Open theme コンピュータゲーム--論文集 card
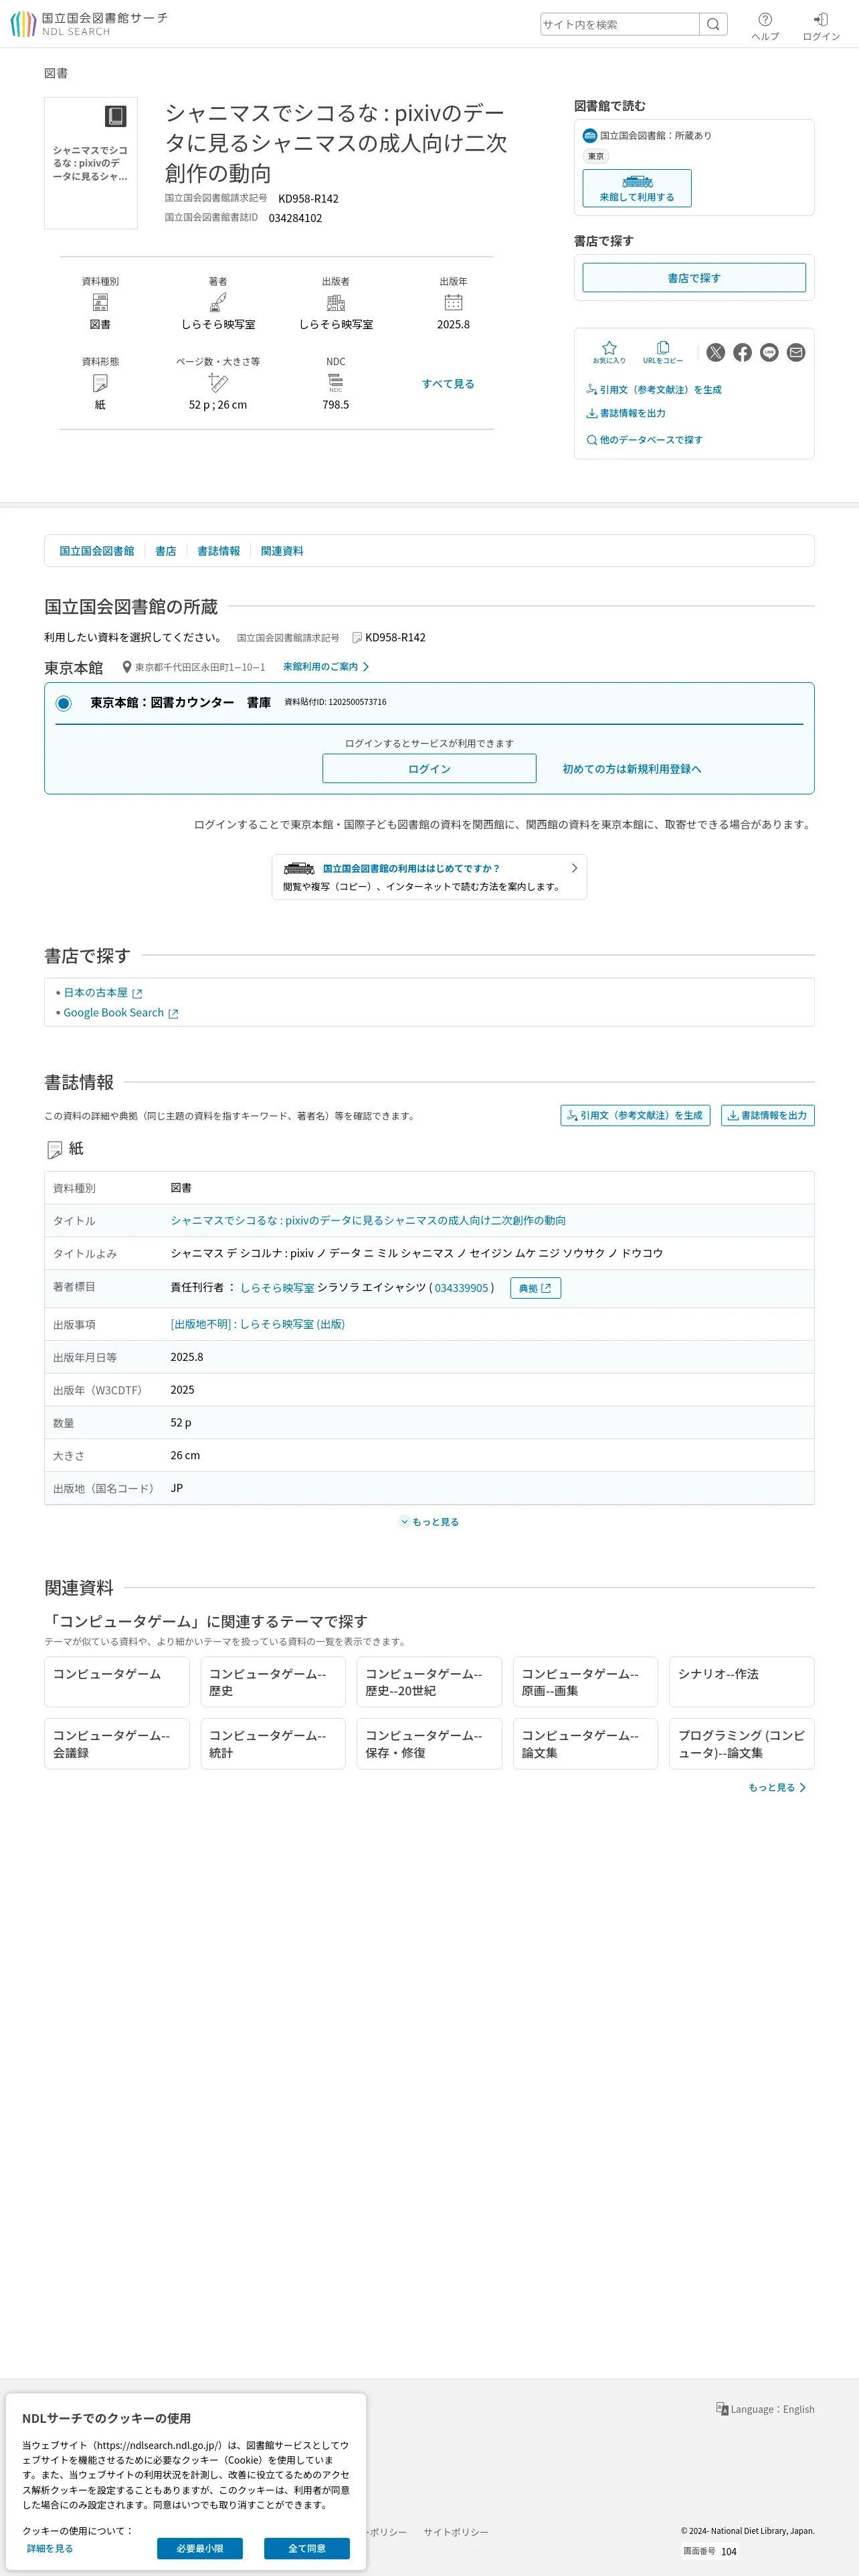The image size is (859, 2576). pyautogui.click(x=585, y=1744)
